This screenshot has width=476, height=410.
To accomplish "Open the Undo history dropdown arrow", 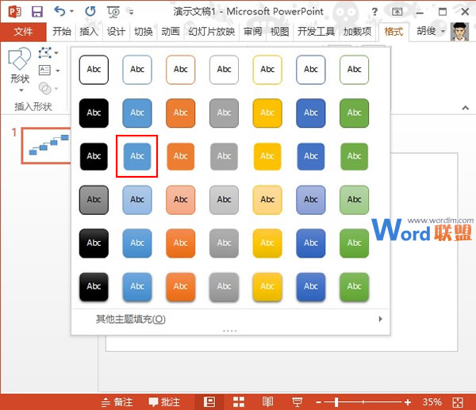I will [x=72, y=12].
